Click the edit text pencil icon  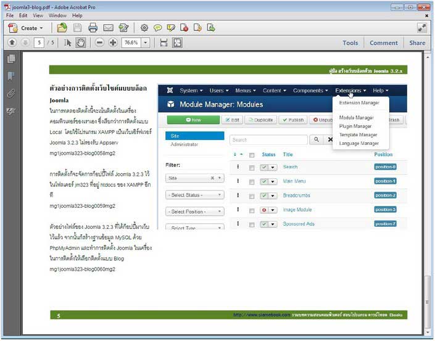pyautogui.click(x=123, y=28)
